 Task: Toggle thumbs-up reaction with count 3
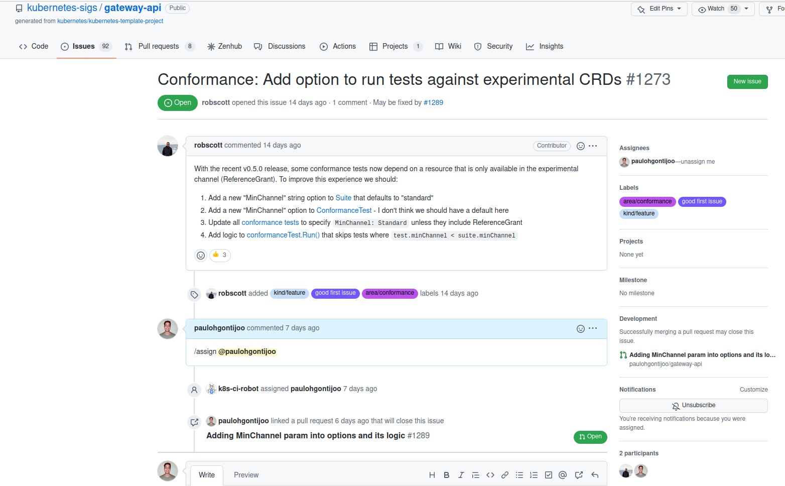(220, 255)
